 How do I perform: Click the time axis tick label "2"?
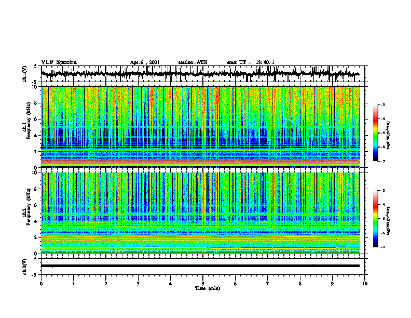(x=106, y=284)
